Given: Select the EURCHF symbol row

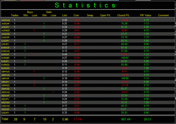Looking at the screenshot, I should [x=88, y=55].
